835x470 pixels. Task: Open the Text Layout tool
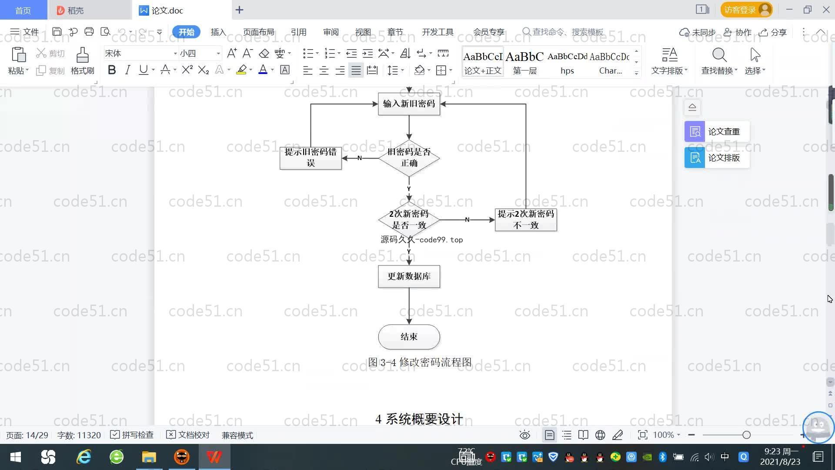(x=669, y=55)
